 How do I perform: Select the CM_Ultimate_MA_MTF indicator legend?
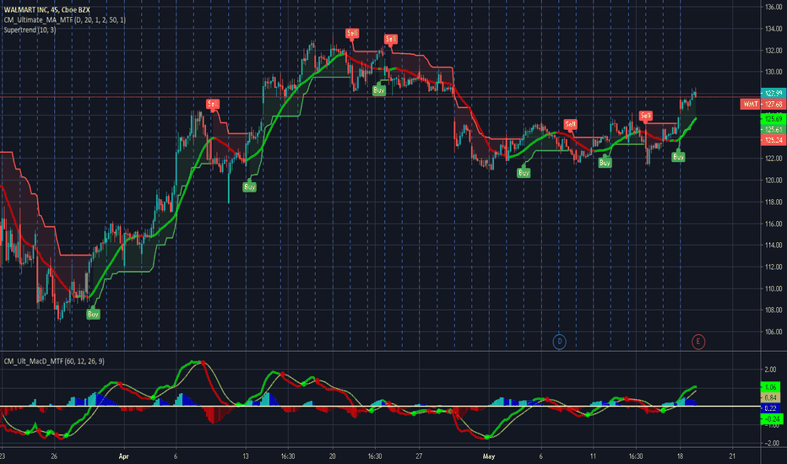coord(65,19)
